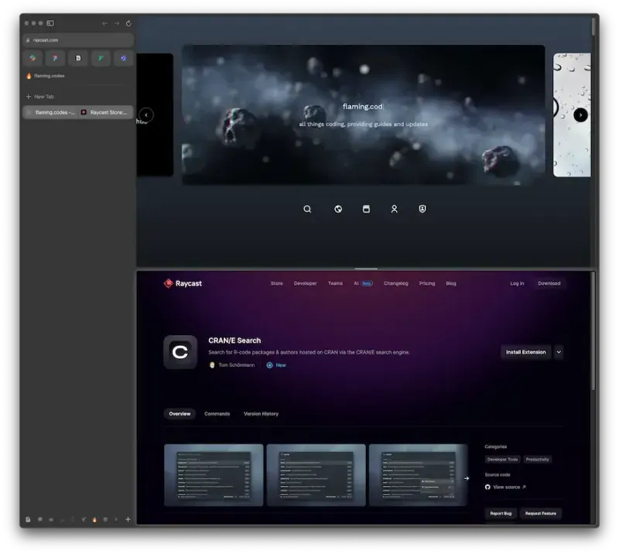Click the CRAN/E Search extension icon

180,352
